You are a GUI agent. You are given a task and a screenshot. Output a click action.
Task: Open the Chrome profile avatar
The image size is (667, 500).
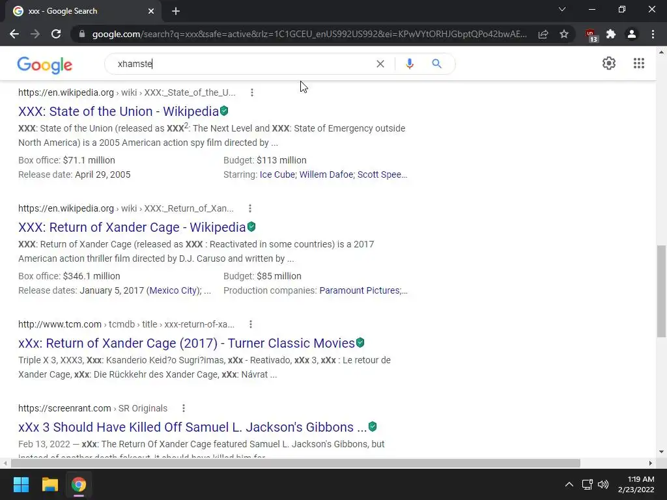[632, 34]
